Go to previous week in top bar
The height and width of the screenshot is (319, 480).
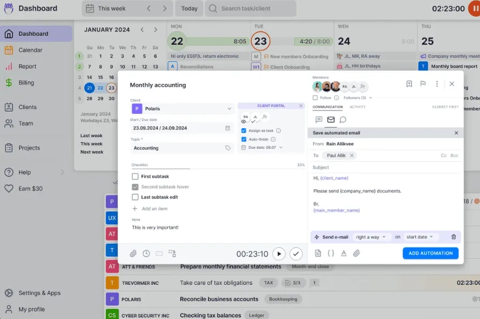pyautogui.click(x=149, y=9)
